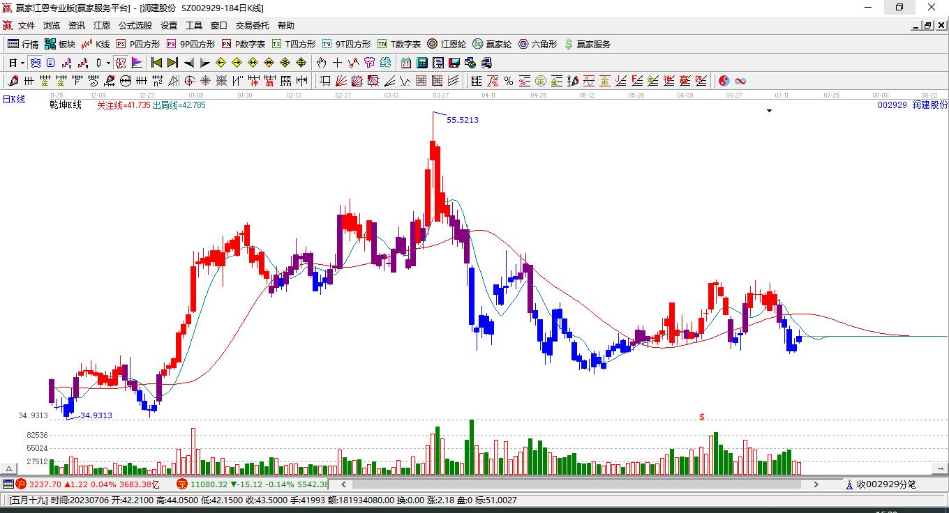Viewport: 949px width, 513px height.
Task: Open the 资讯 menu
Action: point(77,26)
